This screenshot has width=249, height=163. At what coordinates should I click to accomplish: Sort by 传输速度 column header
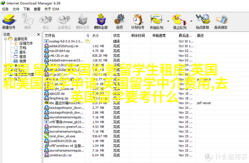point(164,36)
